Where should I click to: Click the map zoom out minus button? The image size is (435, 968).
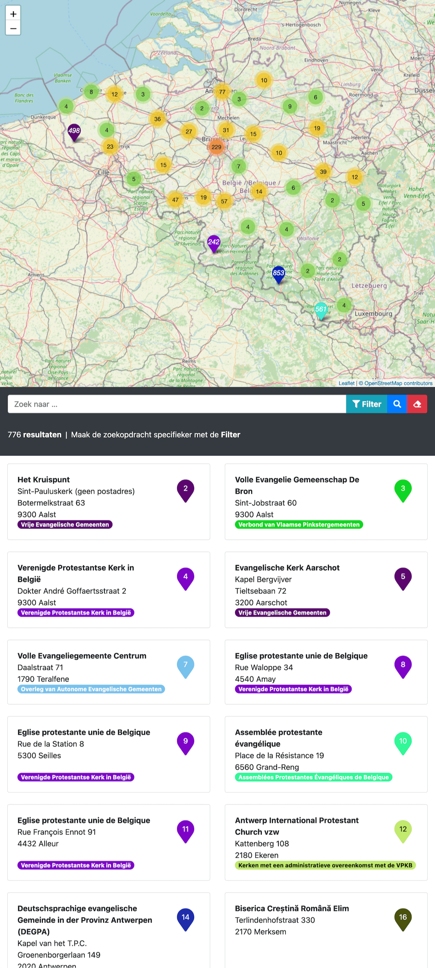(13, 28)
